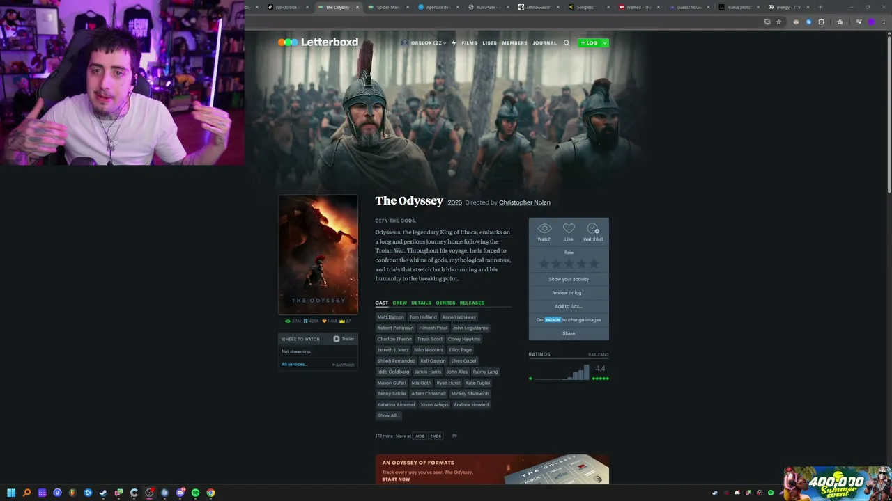Open the Matt Damon cast link
892x501 pixels.
coord(390,317)
